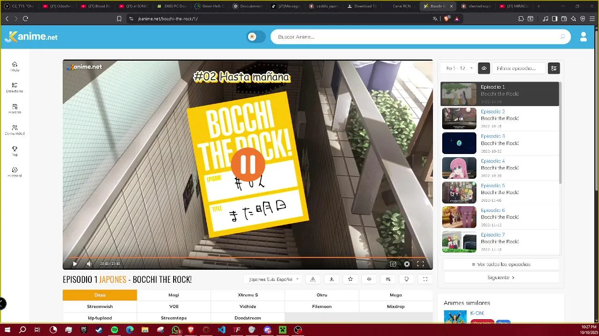Open Epic Games launcher from taskbar
599x336 pixels.
click(84, 330)
